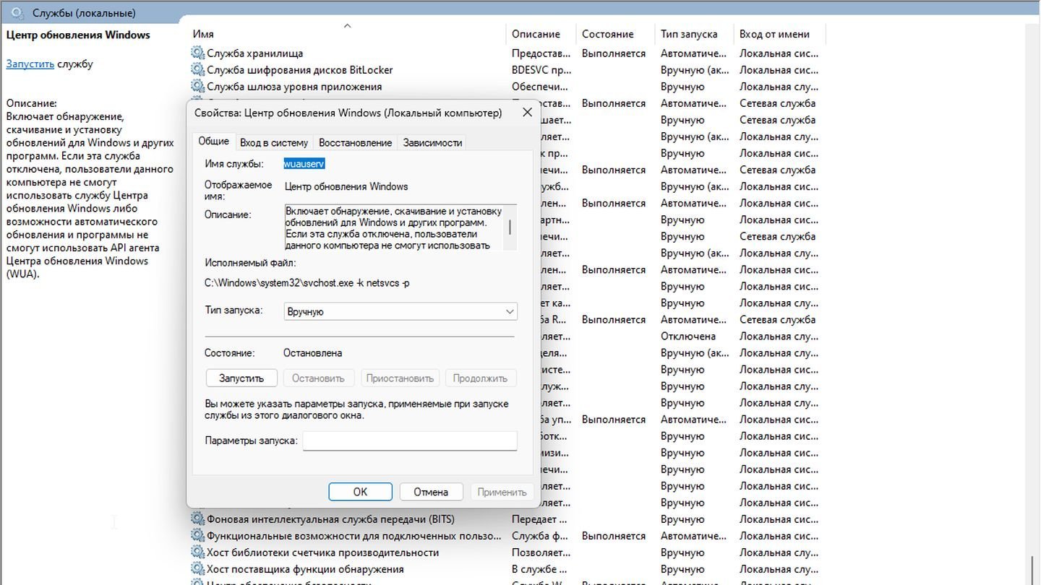Sort list by Вход от имени column header

point(774,34)
